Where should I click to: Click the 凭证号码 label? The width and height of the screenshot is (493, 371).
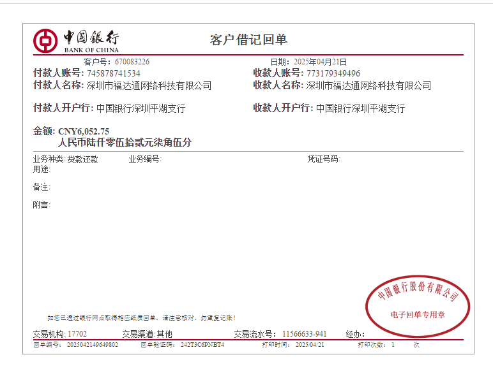coord(324,159)
